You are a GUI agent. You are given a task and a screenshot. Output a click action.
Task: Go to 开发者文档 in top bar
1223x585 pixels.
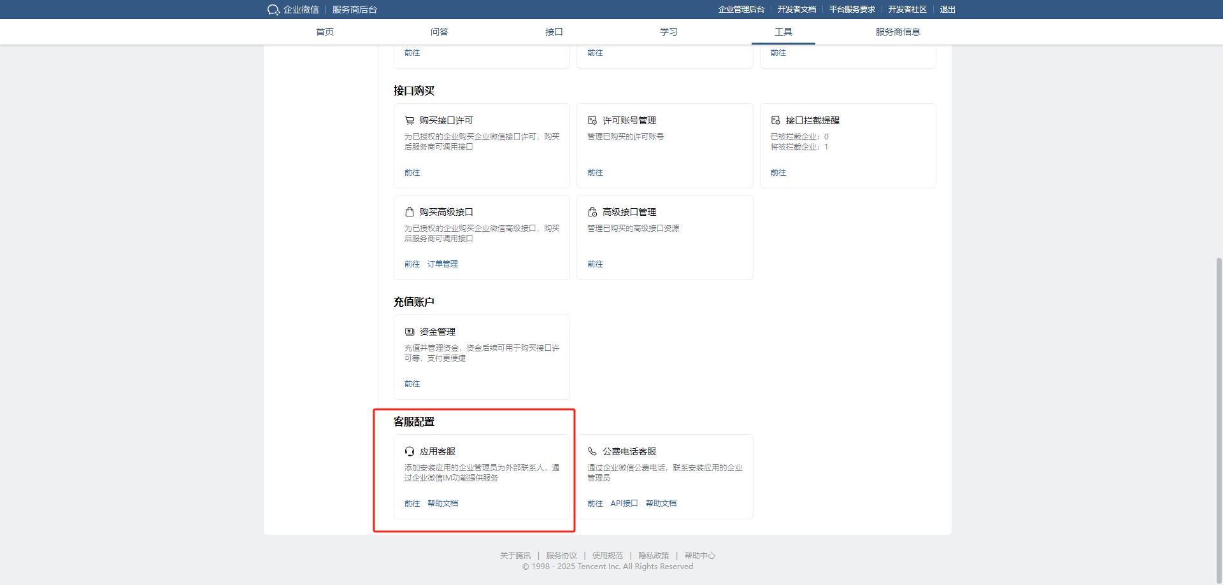pyautogui.click(x=796, y=10)
